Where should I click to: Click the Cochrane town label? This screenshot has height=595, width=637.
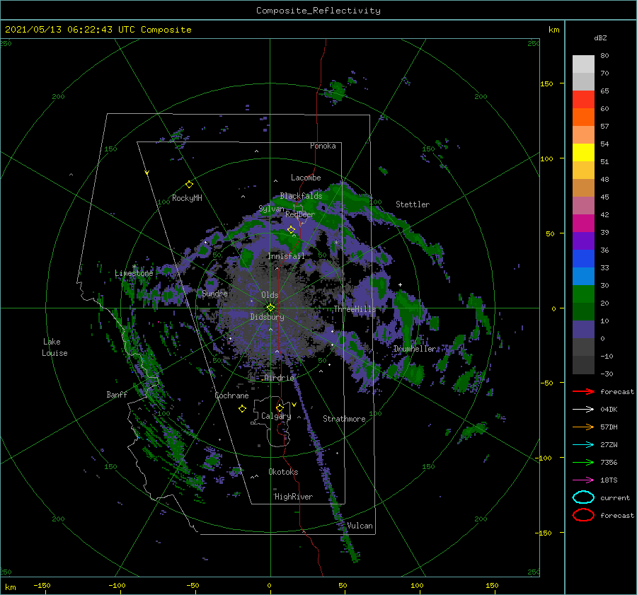[x=231, y=395]
